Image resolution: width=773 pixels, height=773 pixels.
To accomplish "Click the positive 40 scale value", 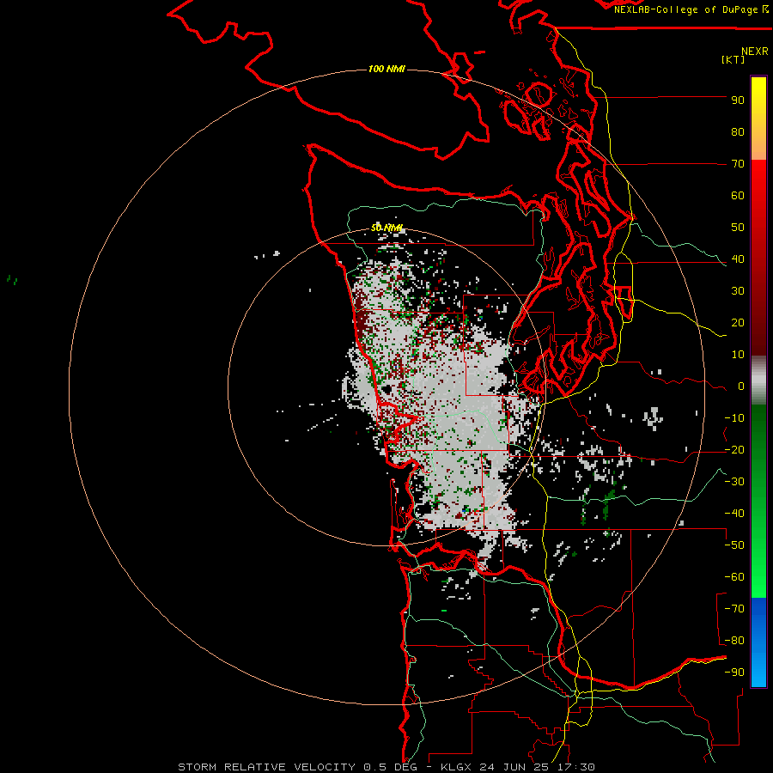I will tap(738, 259).
